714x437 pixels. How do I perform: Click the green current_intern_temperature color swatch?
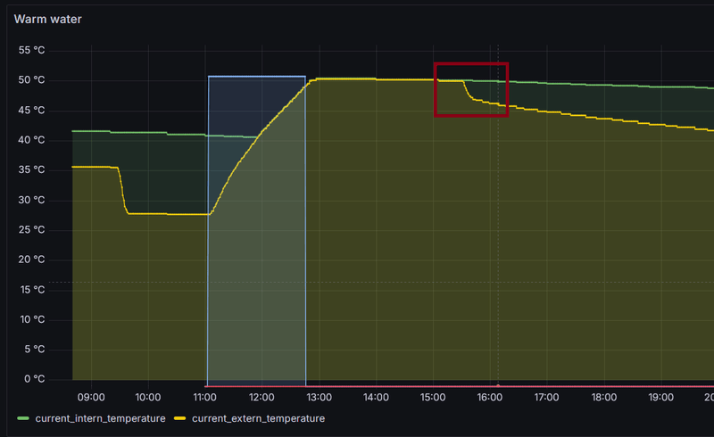23,418
